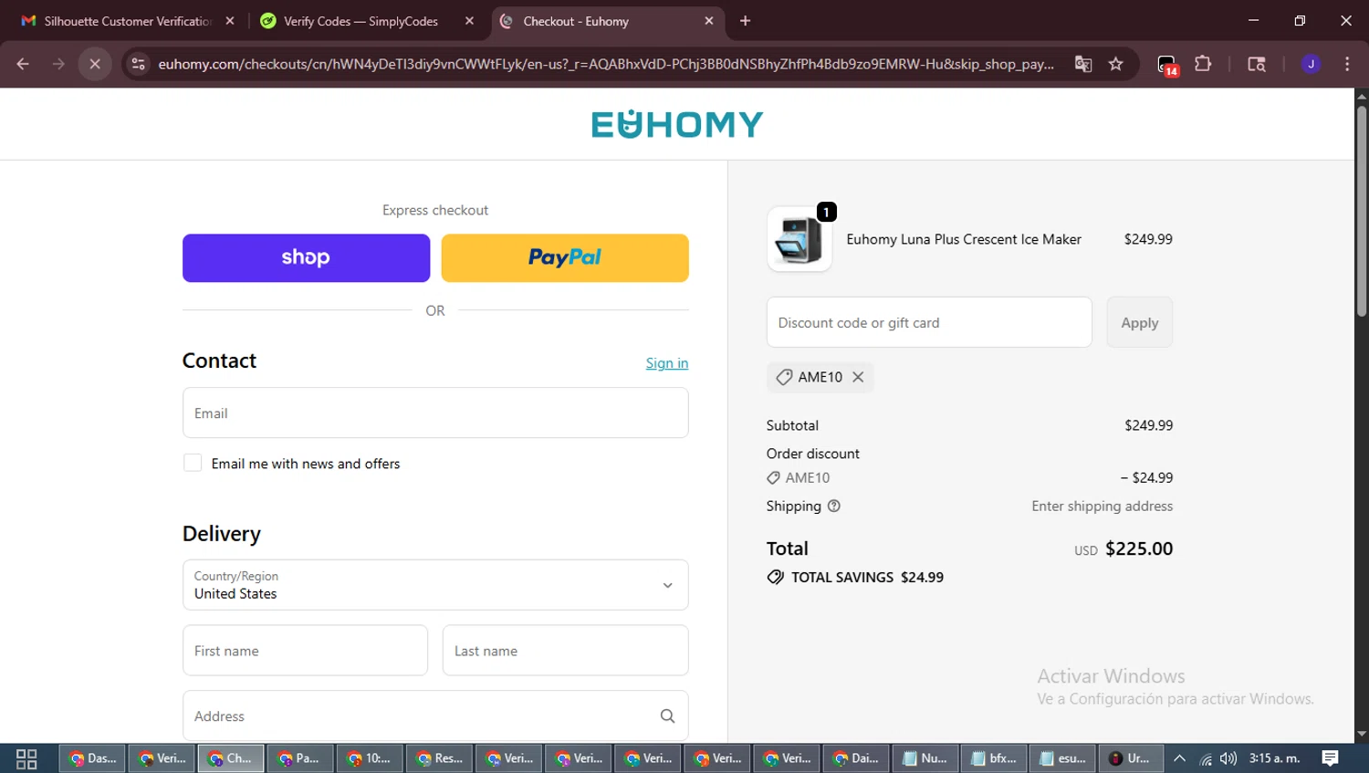Viewport: 1369px width, 773px height.
Task: Remove the AME10 discount code tag
Action: tap(858, 377)
